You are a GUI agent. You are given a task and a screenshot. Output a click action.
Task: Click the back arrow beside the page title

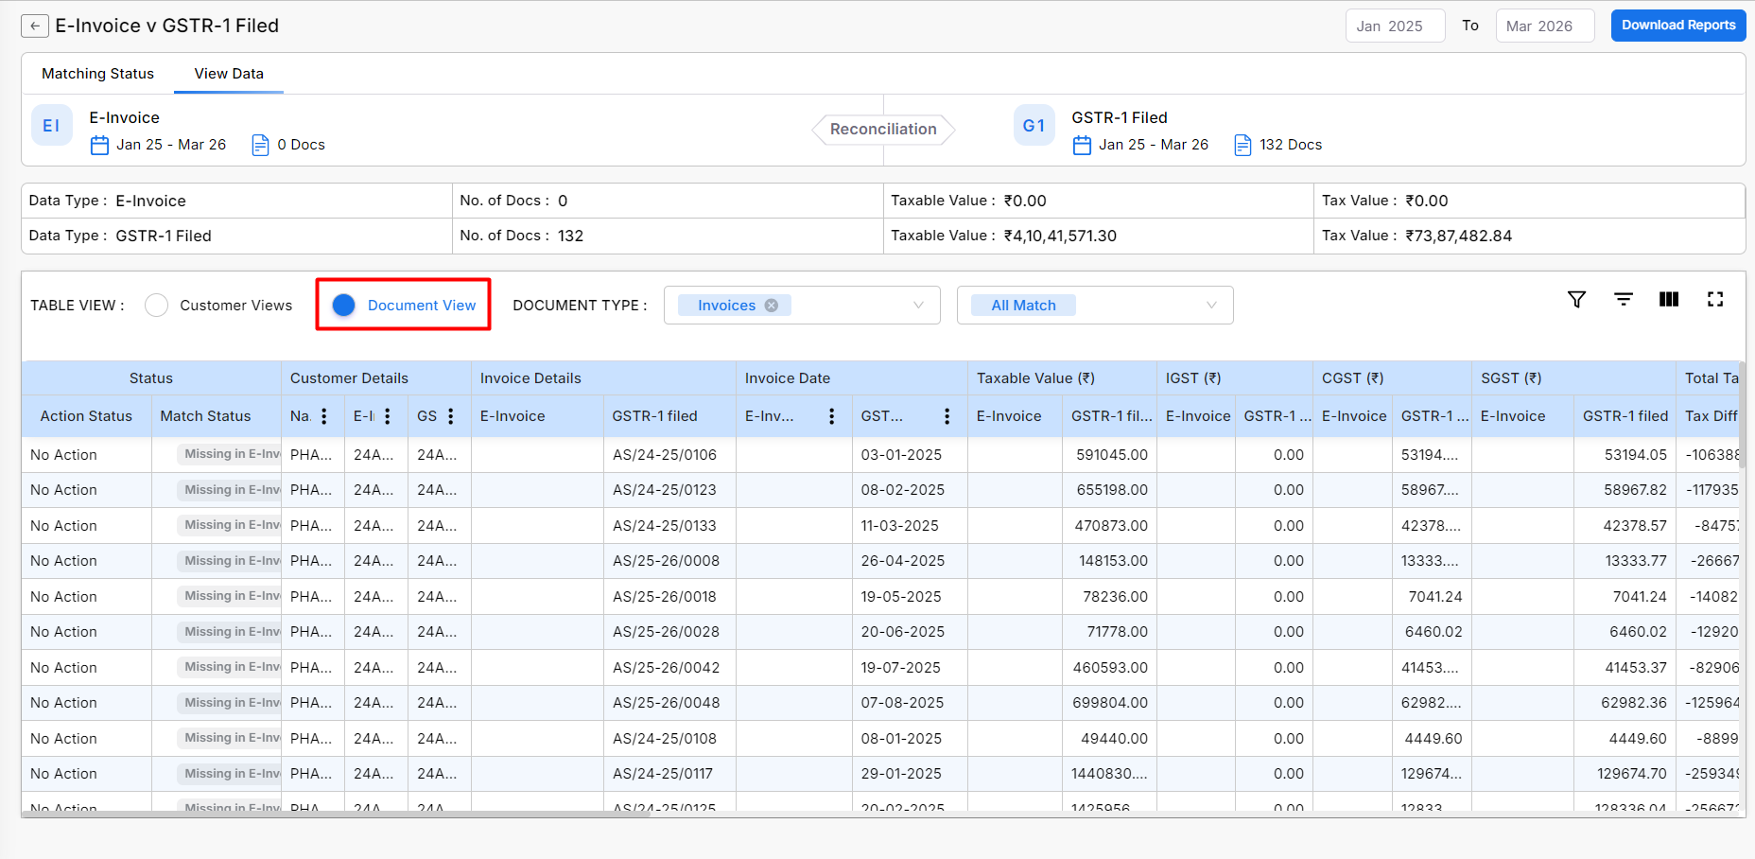pos(35,26)
